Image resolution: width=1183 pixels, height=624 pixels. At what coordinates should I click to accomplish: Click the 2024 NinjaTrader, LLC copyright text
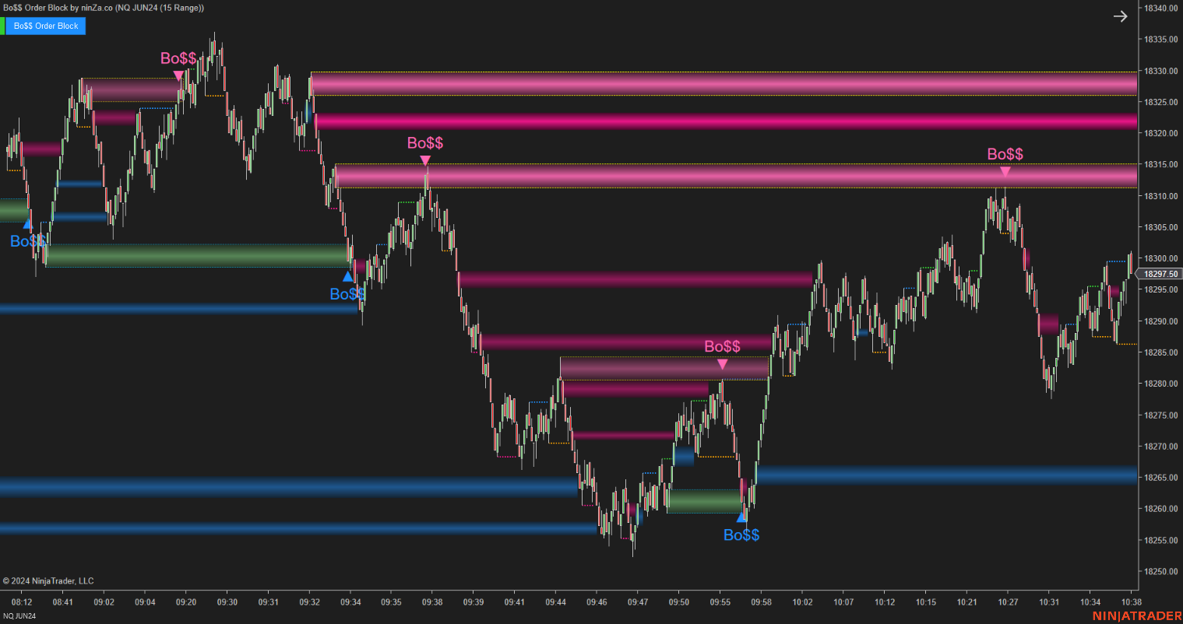click(48, 580)
